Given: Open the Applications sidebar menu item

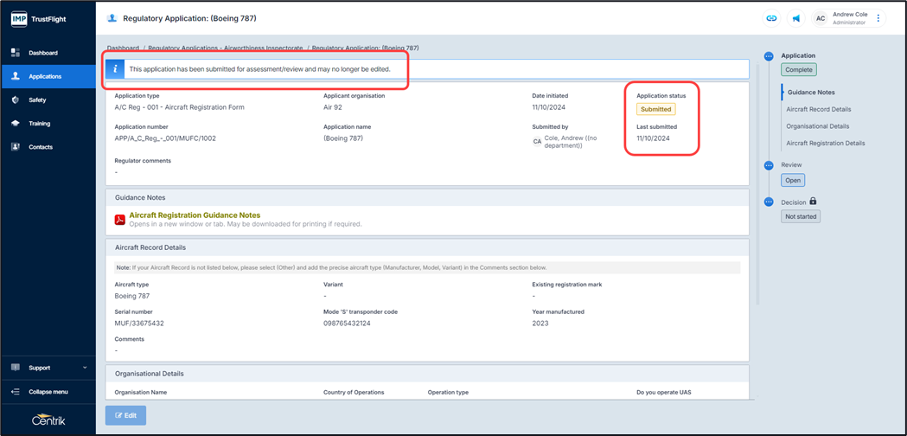Looking at the screenshot, I should 45,76.
